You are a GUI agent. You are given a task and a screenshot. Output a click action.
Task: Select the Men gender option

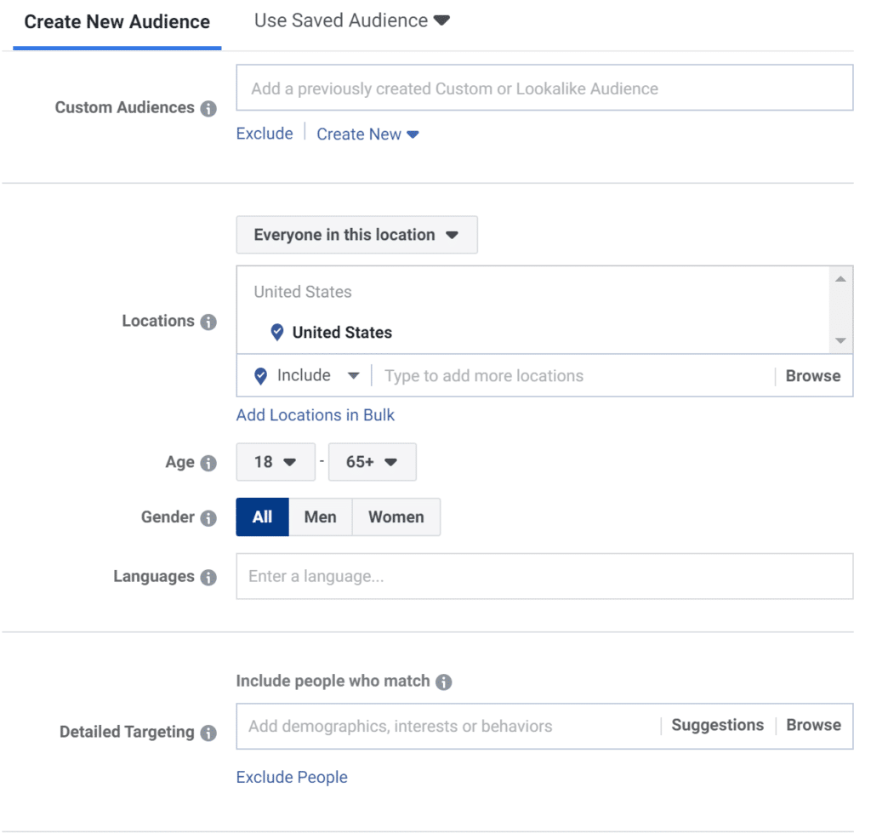point(321,516)
